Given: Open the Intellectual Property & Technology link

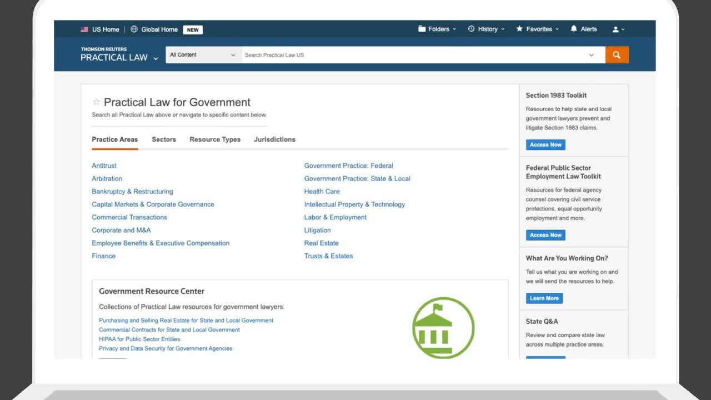Looking at the screenshot, I should tap(354, 204).
